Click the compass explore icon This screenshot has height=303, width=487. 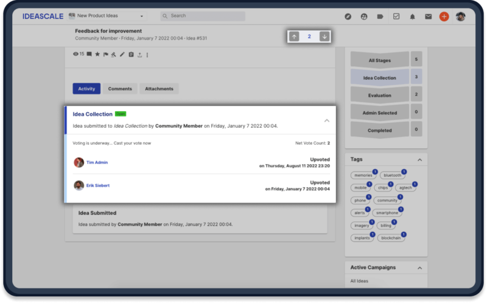(x=348, y=16)
